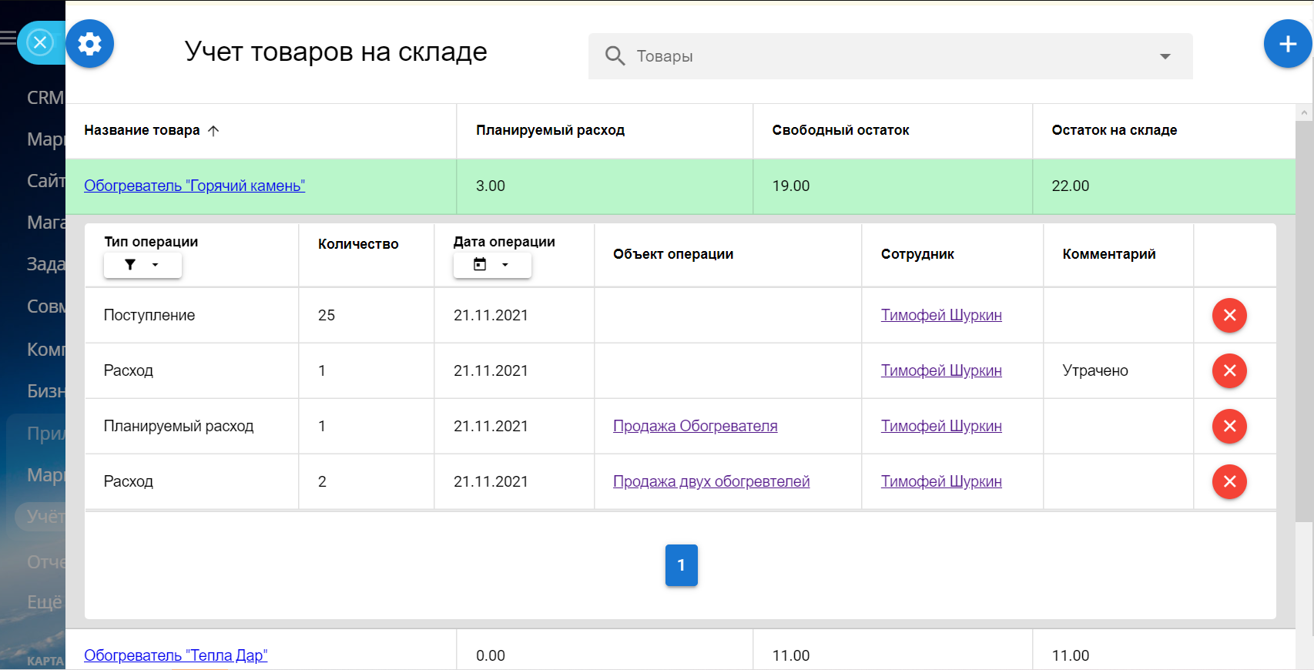Open Обогреватель "Горячий камень" product link
1314x670 pixels.
[x=194, y=186]
